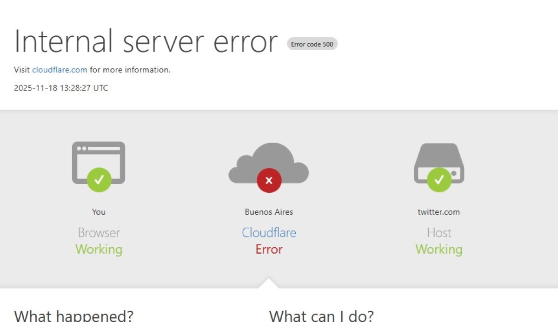This screenshot has width=558, height=322.
Task: Click the twitter.com host name label
Action: click(x=438, y=212)
